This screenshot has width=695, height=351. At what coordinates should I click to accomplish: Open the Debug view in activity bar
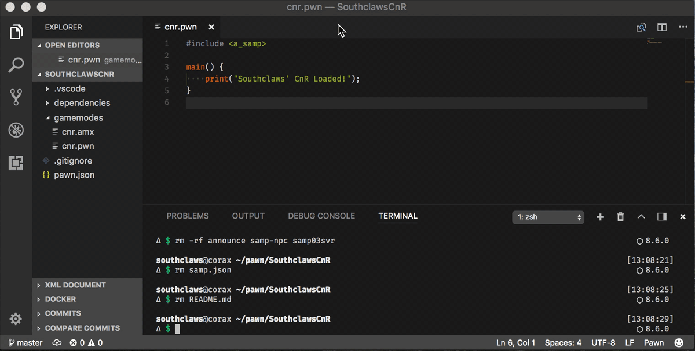pos(16,130)
